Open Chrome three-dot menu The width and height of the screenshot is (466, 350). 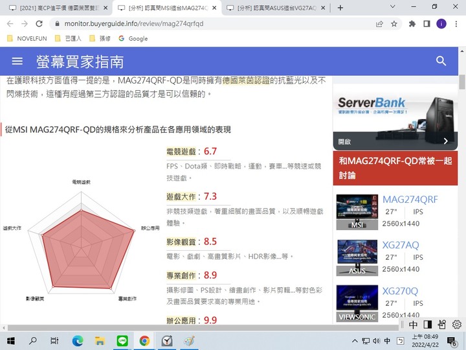pyautogui.click(x=456, y=24)
